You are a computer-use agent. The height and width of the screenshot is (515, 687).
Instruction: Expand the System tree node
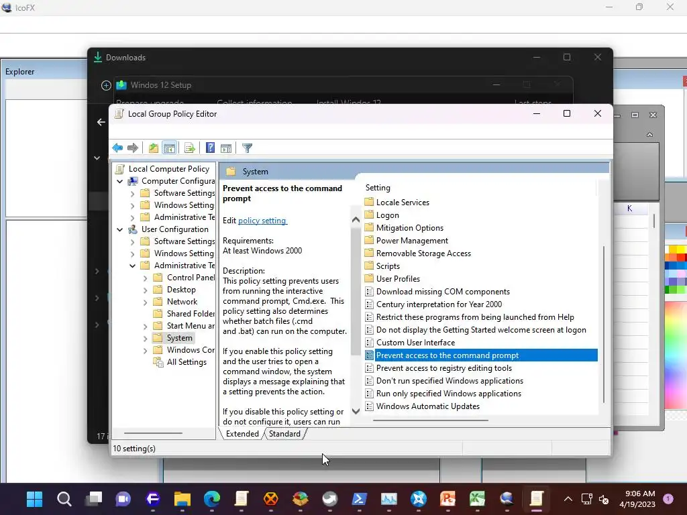[145, 338]
